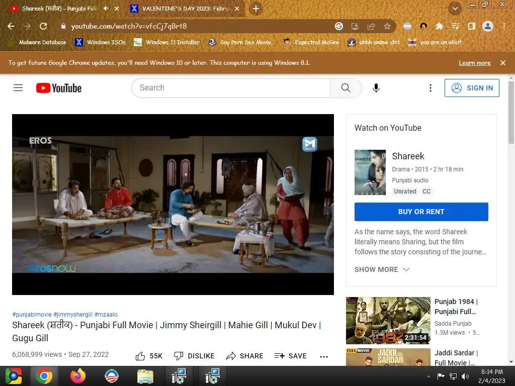Open a new browser tab
The width and height of the screenshot is (515, 386).
256,9
